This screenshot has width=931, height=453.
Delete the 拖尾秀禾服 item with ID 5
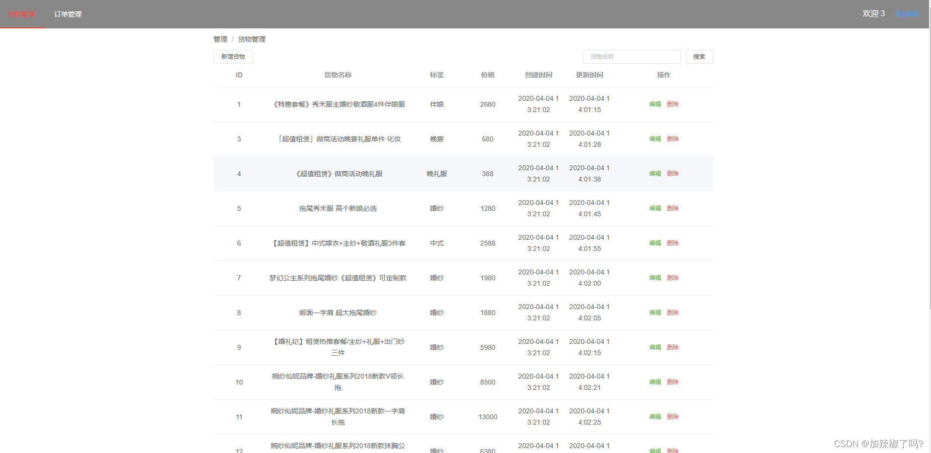click(673, 208)
